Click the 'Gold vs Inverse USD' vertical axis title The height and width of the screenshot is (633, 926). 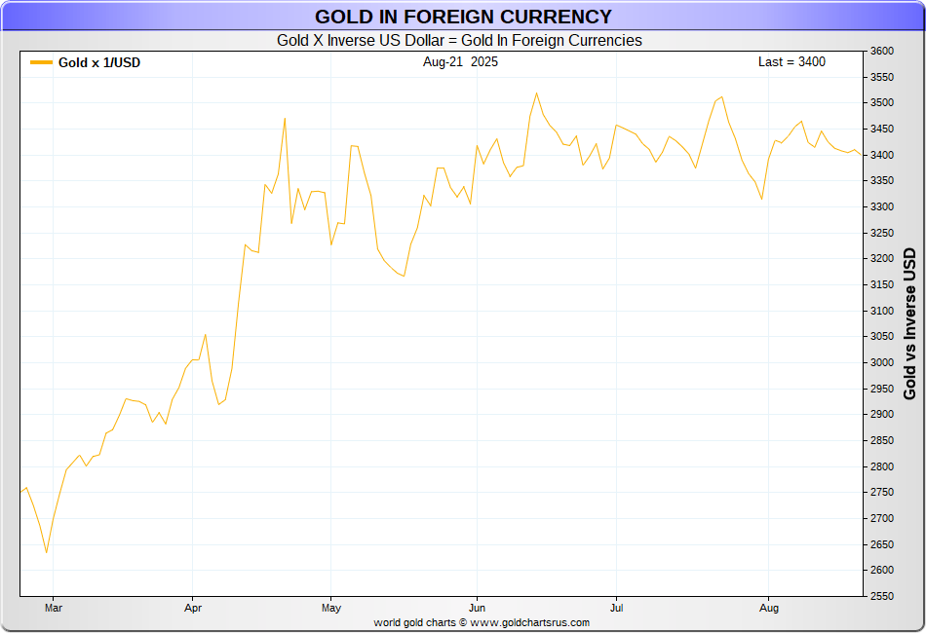click(x=909, y=323)
